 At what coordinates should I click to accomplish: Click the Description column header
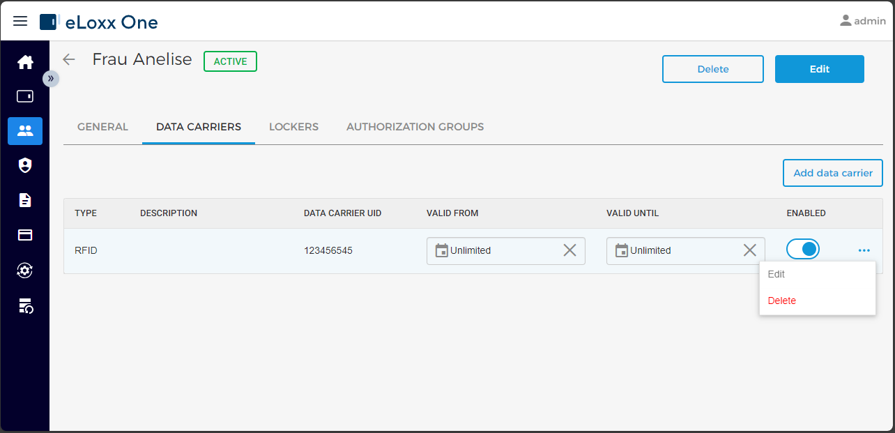point(169,213)
